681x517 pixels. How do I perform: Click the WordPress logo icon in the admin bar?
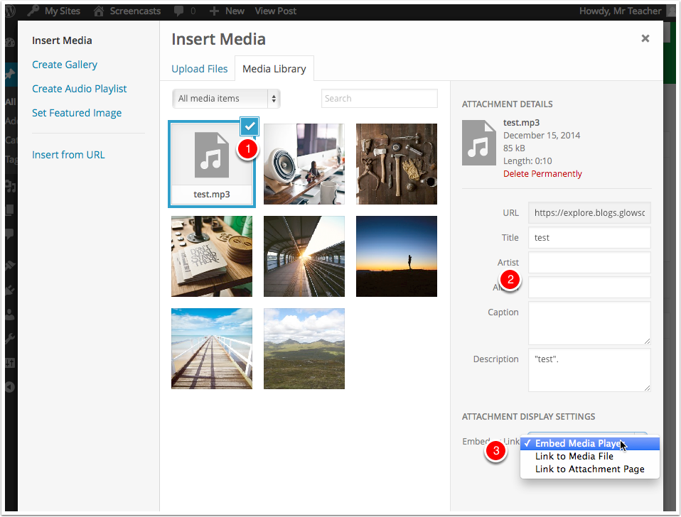point(10,11)
